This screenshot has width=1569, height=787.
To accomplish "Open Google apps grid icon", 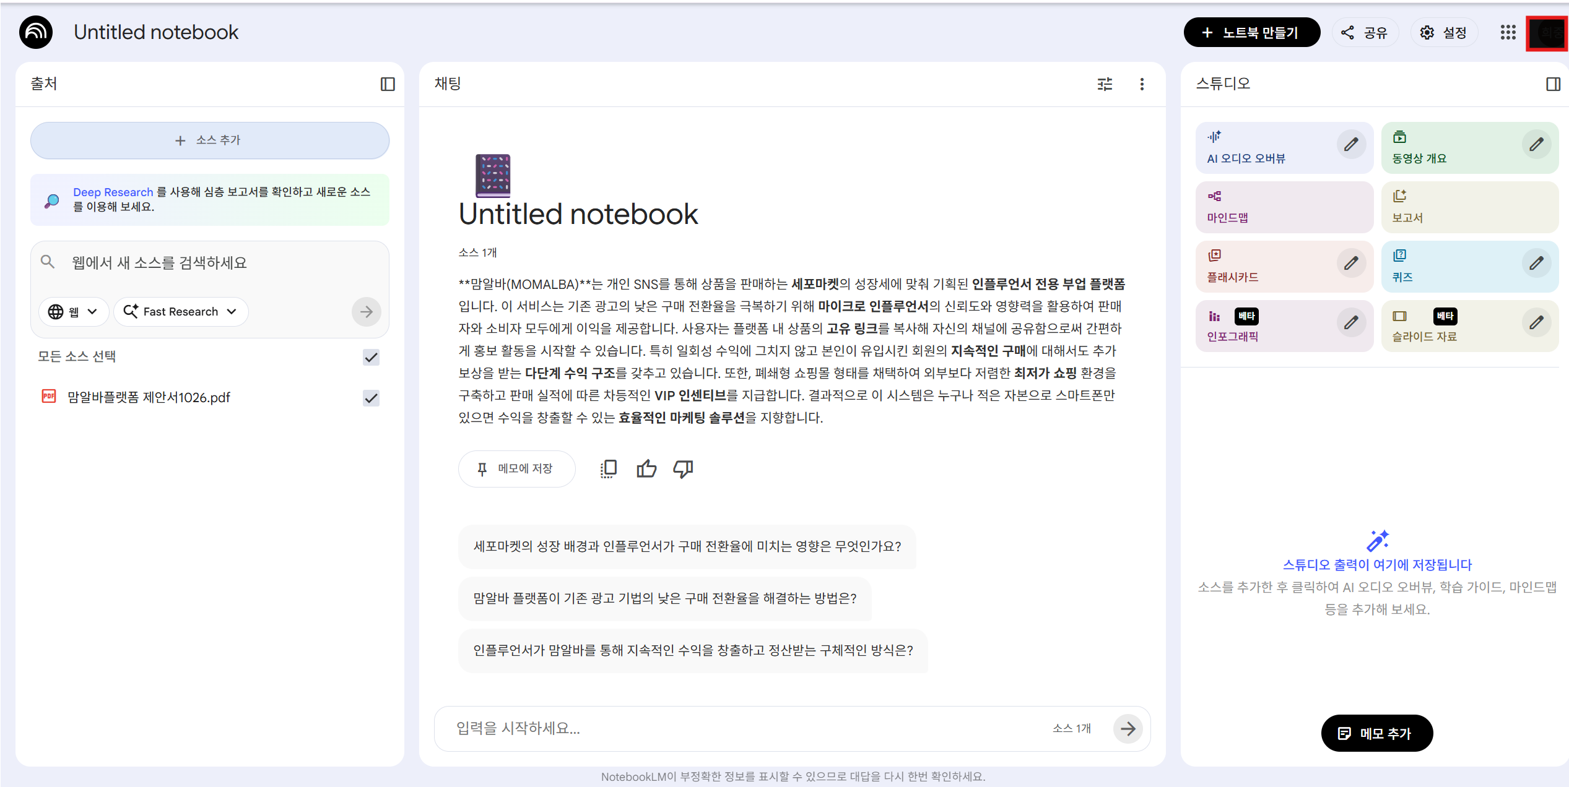I will [x=1508, y=32].
